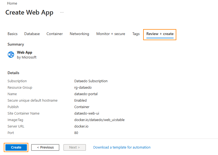Screen dimensions: 218x155
Task: Click the disabled Next button
Action: click(x=75, y=147)
